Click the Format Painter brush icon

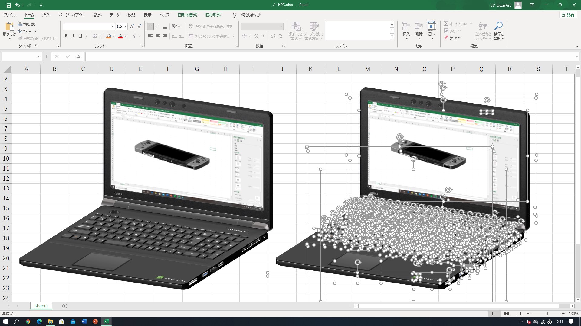[x=20, y=38]
